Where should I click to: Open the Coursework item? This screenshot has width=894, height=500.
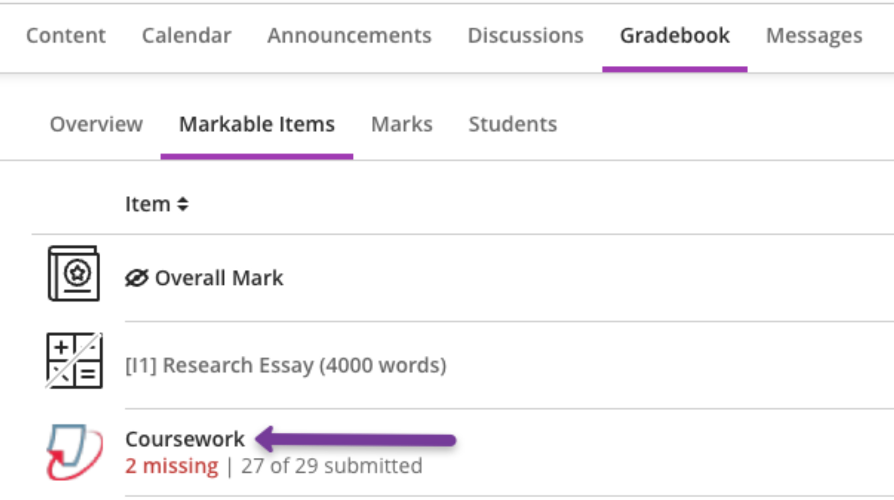[x=185, y=438]
